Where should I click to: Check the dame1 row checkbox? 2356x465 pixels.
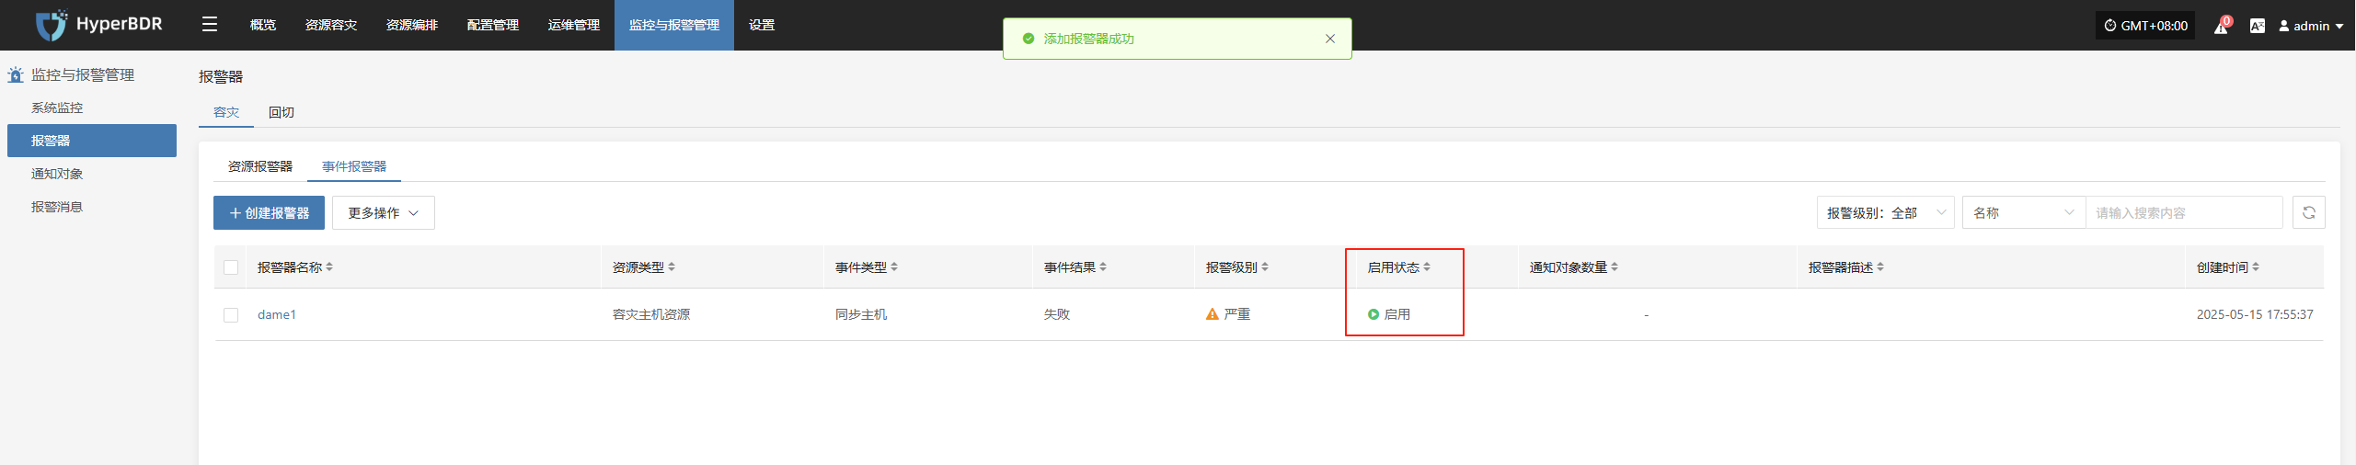pyautogui.click(x=231, y=315)
